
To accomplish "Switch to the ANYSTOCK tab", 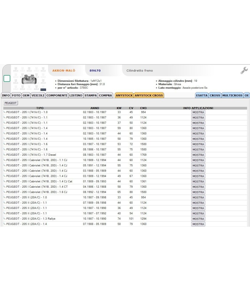I will coord(124,95).
